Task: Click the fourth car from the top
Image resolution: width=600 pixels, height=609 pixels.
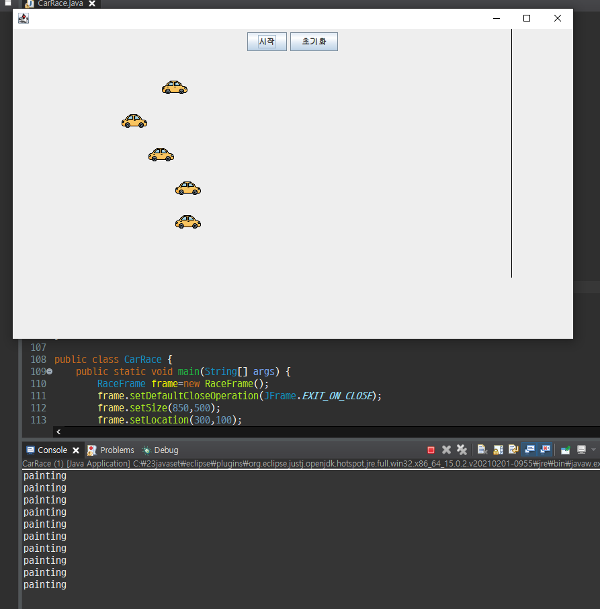Action: pyautogui.click(x=188, y=188)
